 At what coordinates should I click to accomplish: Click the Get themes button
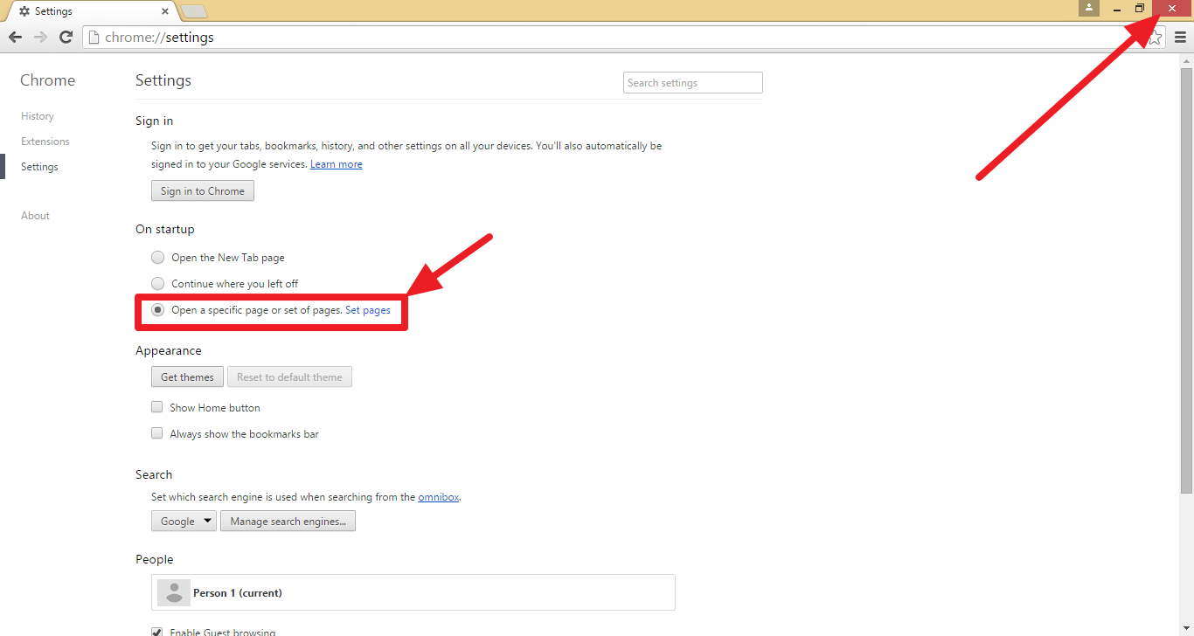(x=187, y=377)
